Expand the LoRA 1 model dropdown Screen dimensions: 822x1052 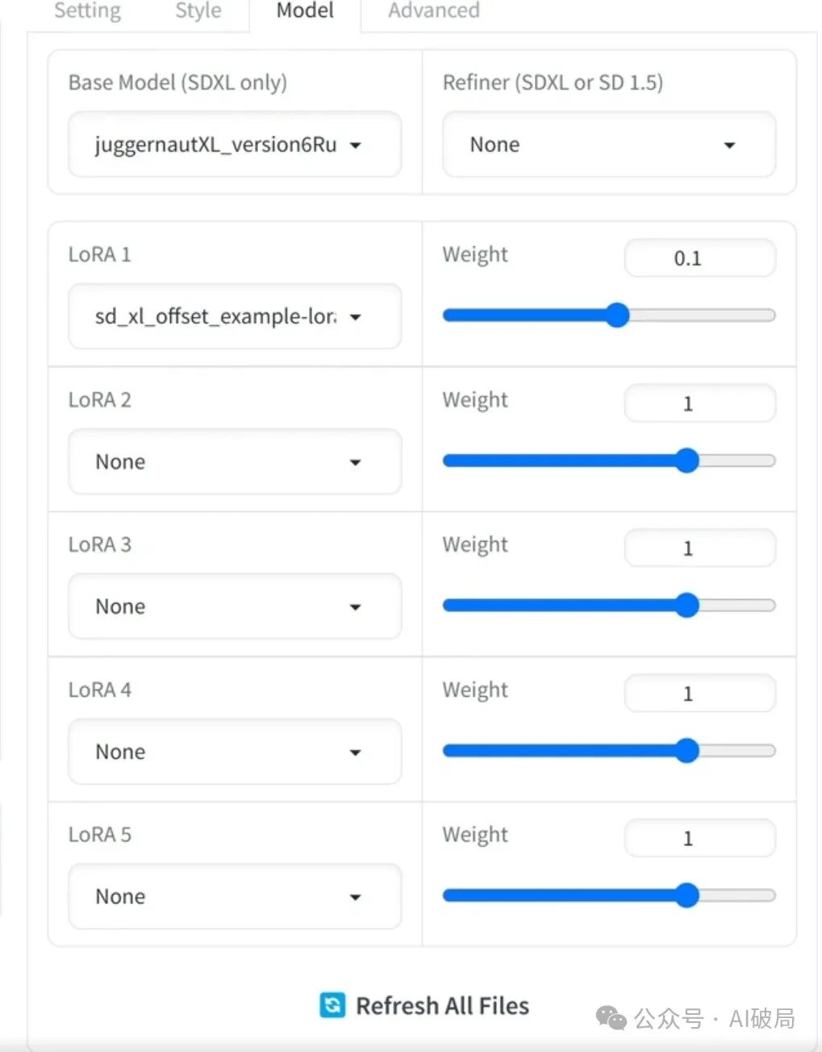click(234, 316)
